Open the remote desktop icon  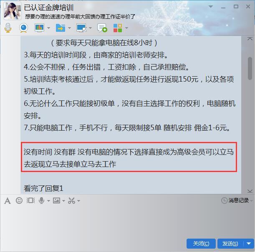pos(81,28)
